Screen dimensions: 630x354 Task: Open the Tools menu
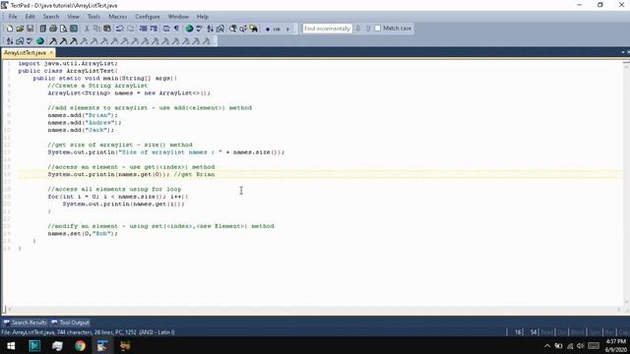tap(94, 17)
